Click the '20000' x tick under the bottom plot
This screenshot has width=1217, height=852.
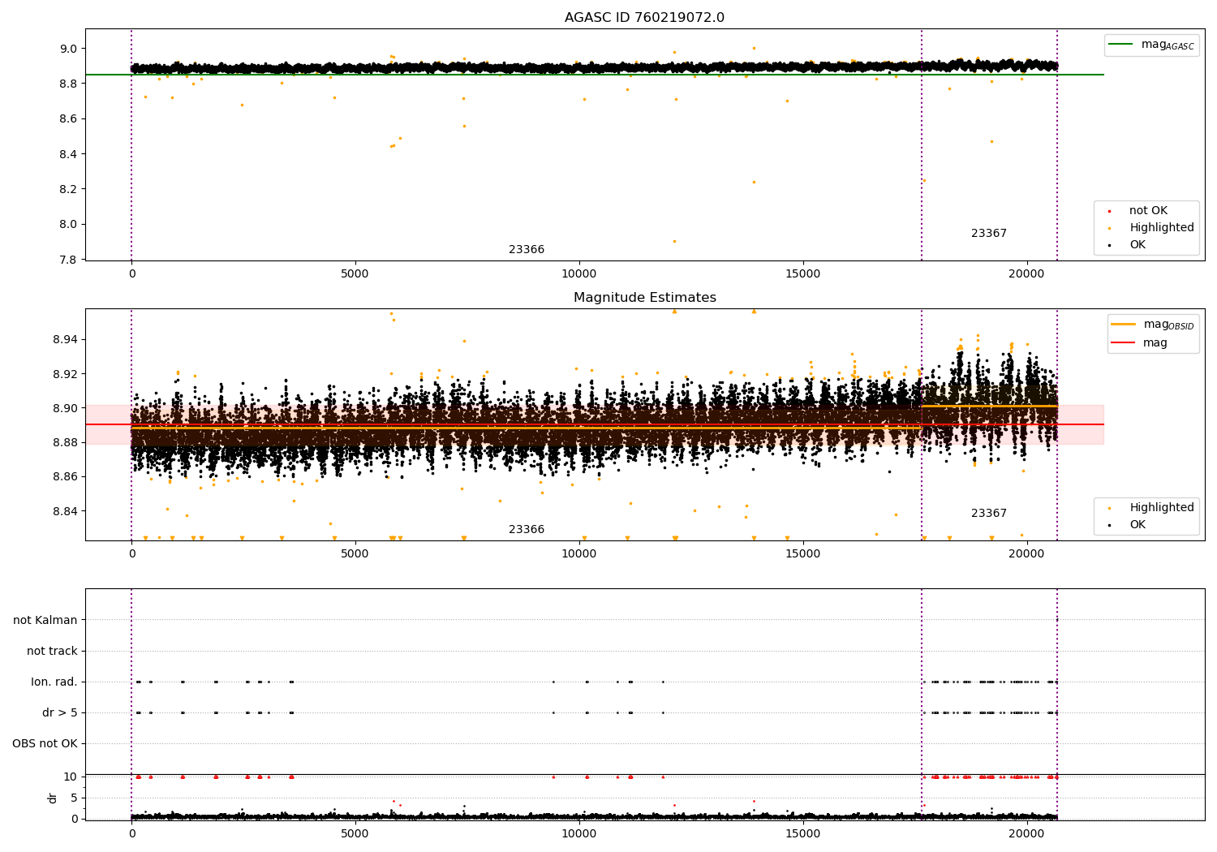[1026, 834]
